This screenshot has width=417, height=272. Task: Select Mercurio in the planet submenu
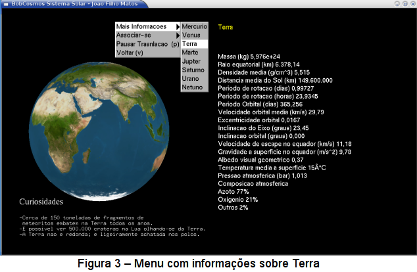click(195, 26)
